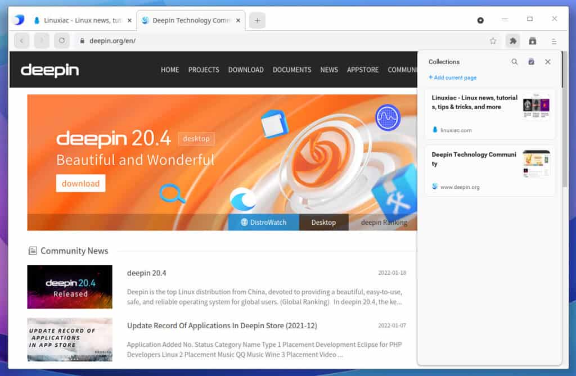Go to the DOWNLOAD nav item

pos(246,70)
